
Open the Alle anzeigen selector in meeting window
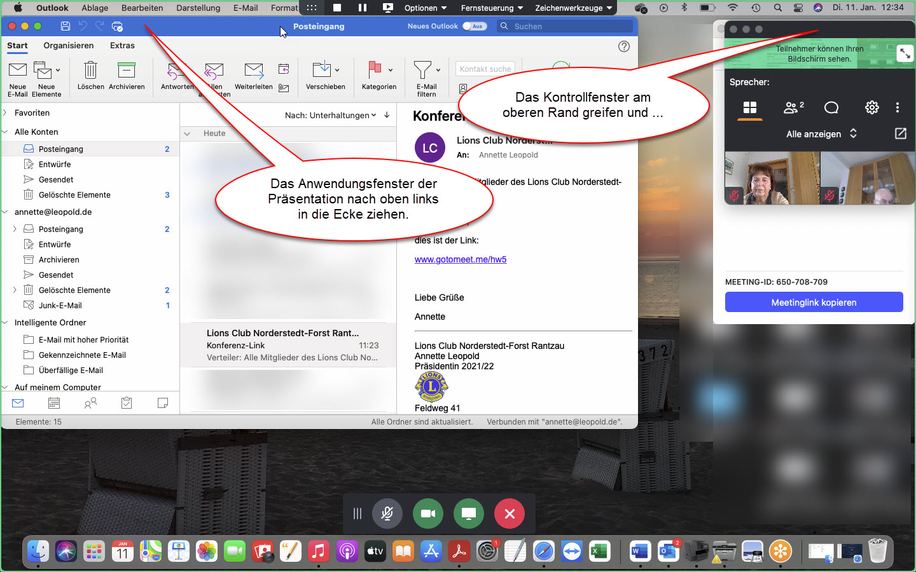click(x=822, y=133)
